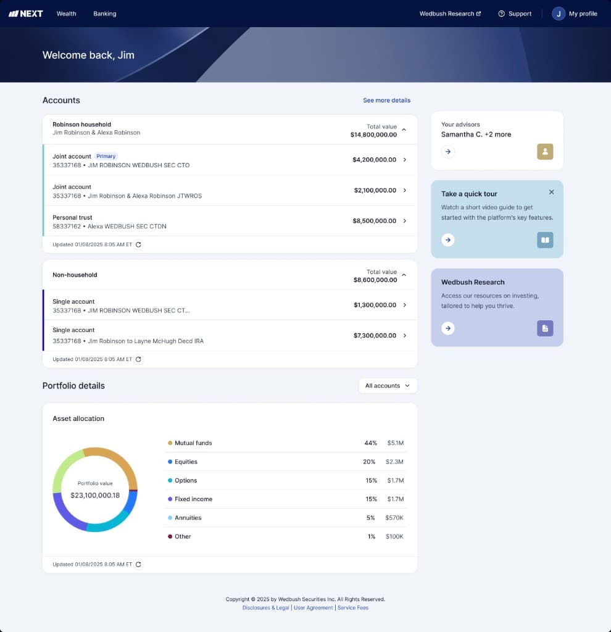The image size is (611, 632).
Task: Refresh Asset allocation data
Action: coord(138,564)
